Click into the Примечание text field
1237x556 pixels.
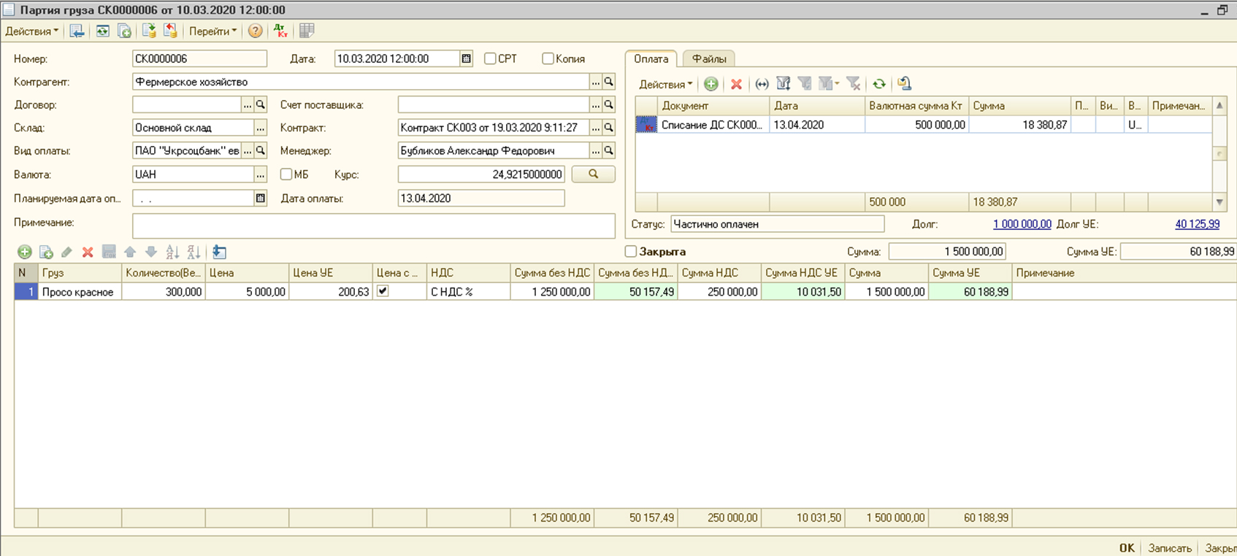click(x=373, y=225)
